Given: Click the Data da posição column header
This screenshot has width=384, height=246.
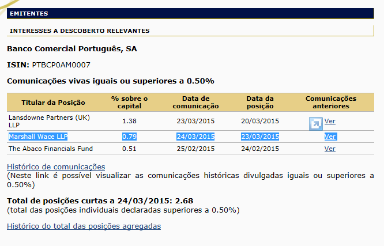Looking at the screenshot, I should [x=260, y=102].
